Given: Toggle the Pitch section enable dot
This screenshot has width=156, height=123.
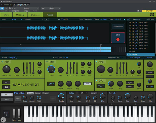Looking at the screenshot, I should click(x=2, y=62).
